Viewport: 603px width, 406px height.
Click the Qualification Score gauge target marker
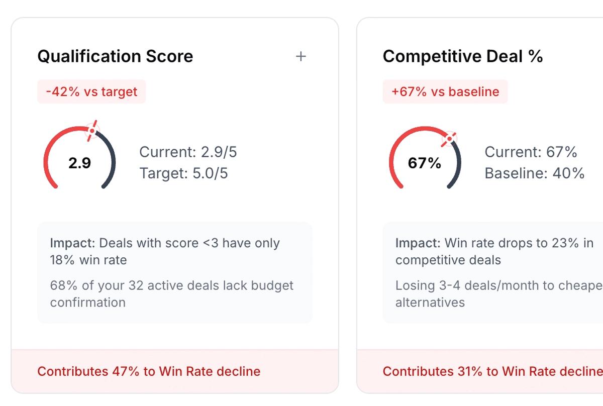coord(91,131)
